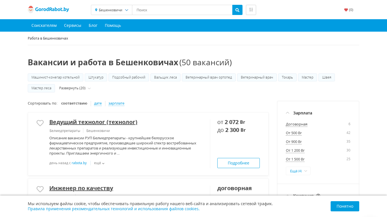The width and height of the screenshot is (387, 217).
Task: Open the Сервисы menu
Action: 73,25
